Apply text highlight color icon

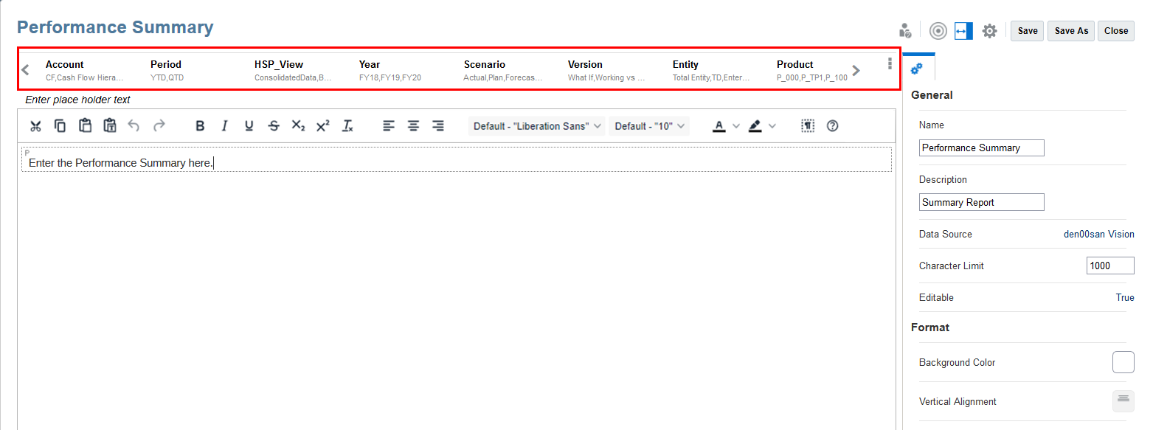[755, 126]
